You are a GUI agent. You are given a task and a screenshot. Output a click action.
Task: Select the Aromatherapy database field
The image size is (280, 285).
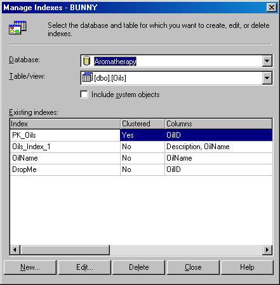click(x=177, y=61)
